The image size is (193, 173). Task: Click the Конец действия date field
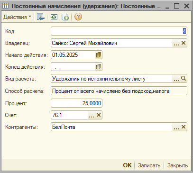(73, 67)
